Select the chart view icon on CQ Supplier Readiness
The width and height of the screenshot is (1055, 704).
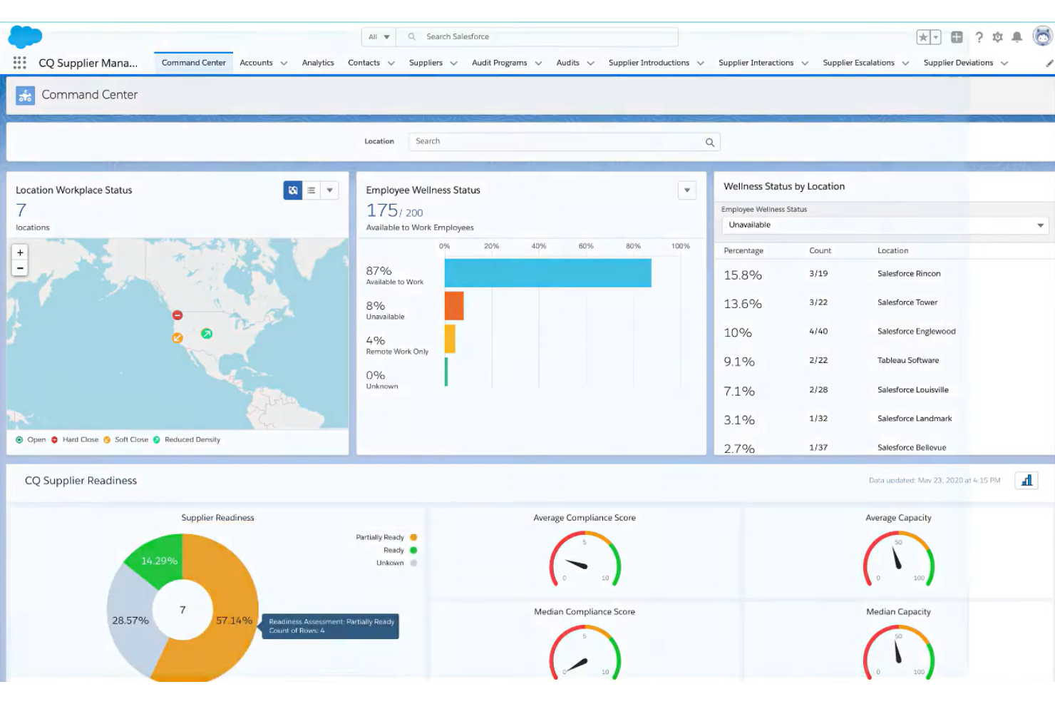[x=1026, y=480]
